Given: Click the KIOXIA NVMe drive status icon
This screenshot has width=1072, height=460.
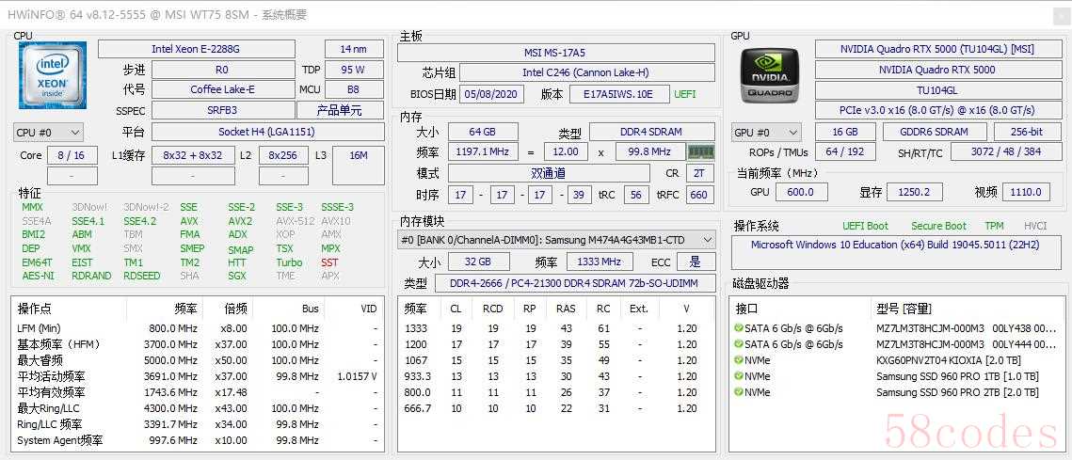Looking at the screenshot, I should coord(738,360).
